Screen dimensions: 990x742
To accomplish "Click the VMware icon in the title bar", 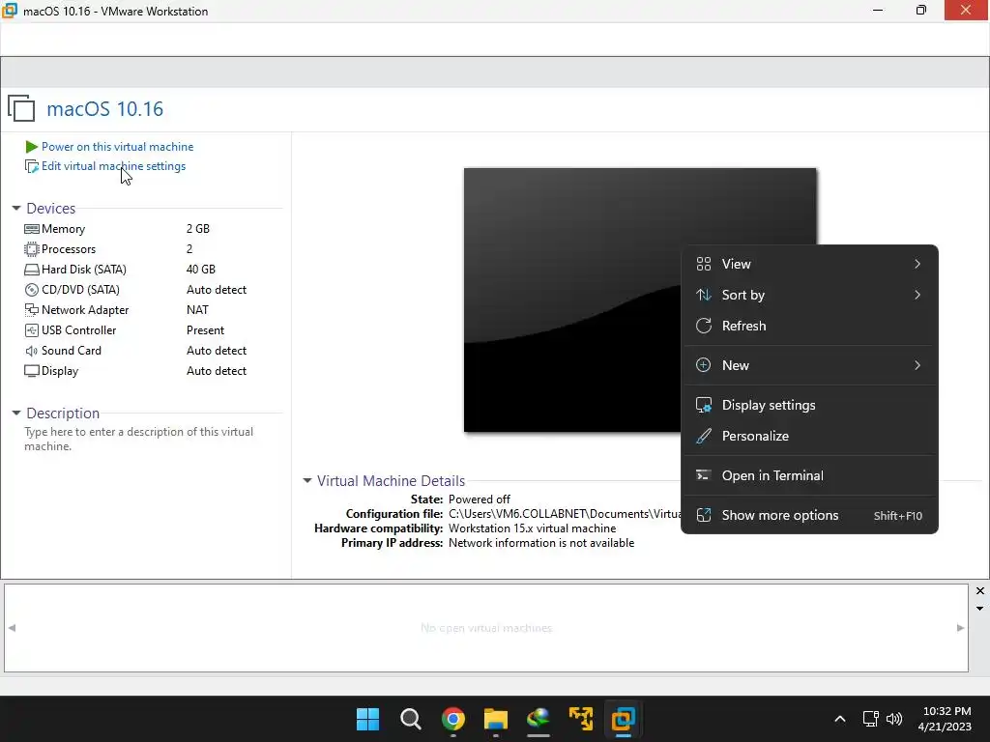I will [10, 11].
